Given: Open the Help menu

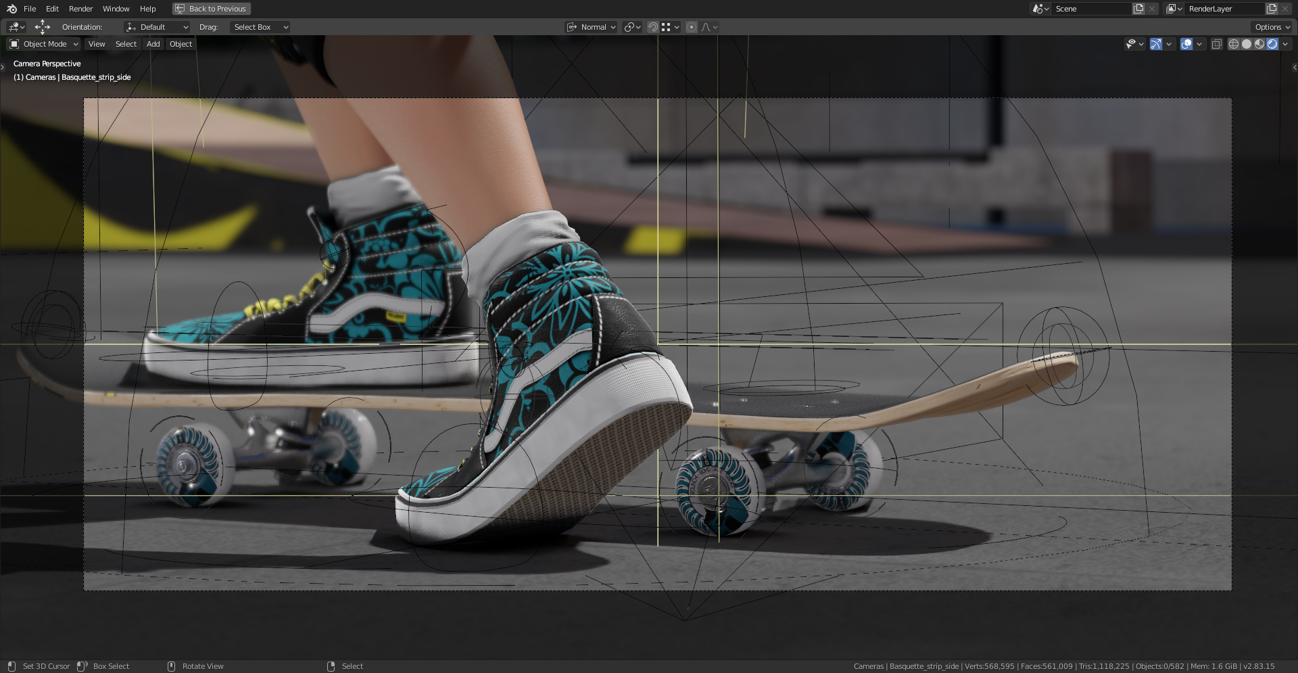Looking at the screenshot, I should point(147,9).
